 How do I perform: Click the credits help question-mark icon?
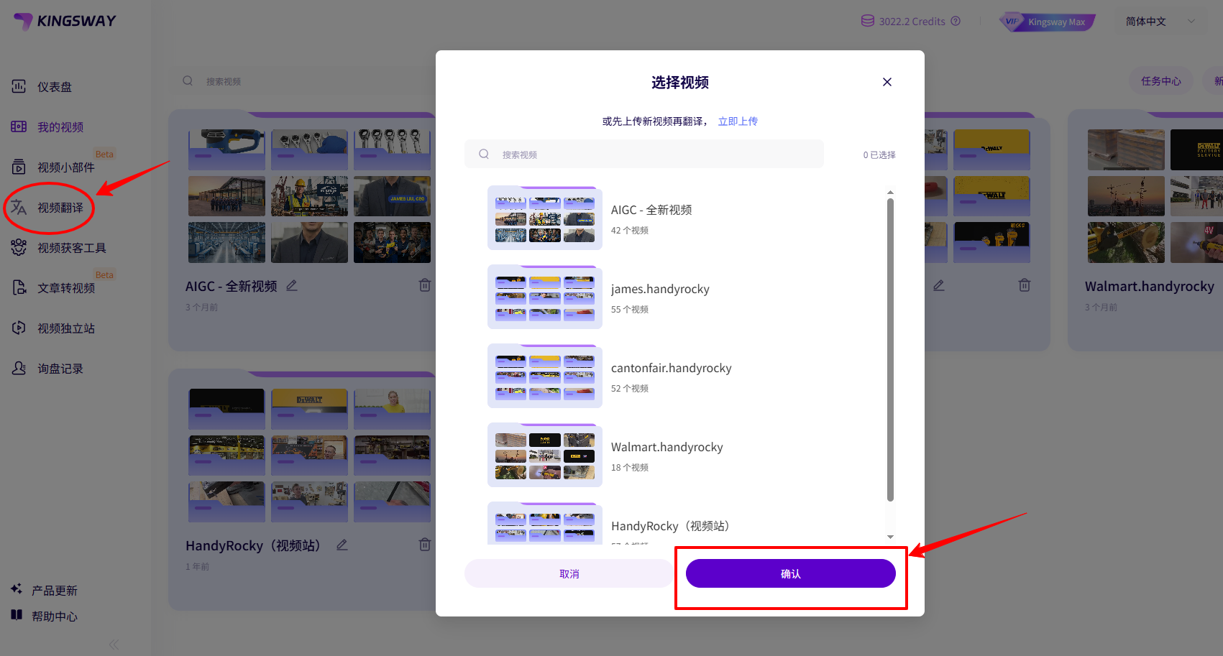956,22
